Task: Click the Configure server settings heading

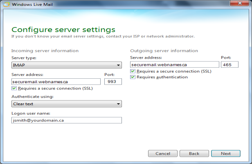Action: (x=63, y=30)
